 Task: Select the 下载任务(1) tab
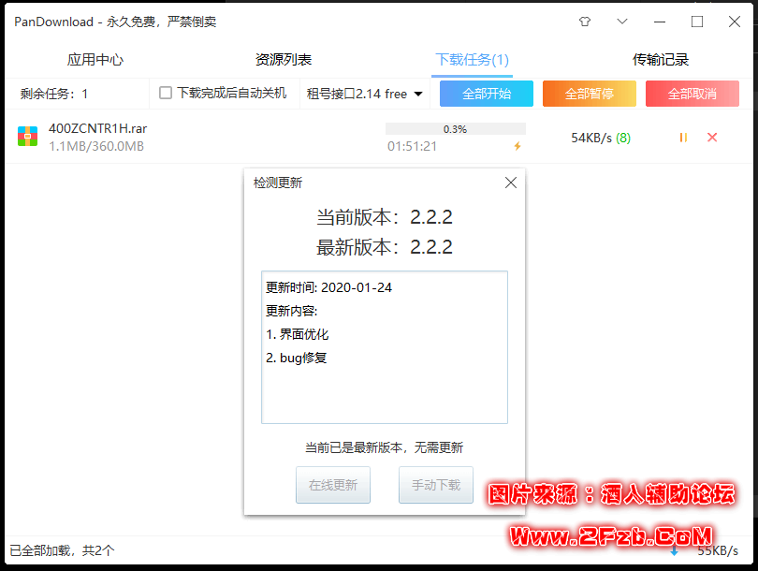472,60
